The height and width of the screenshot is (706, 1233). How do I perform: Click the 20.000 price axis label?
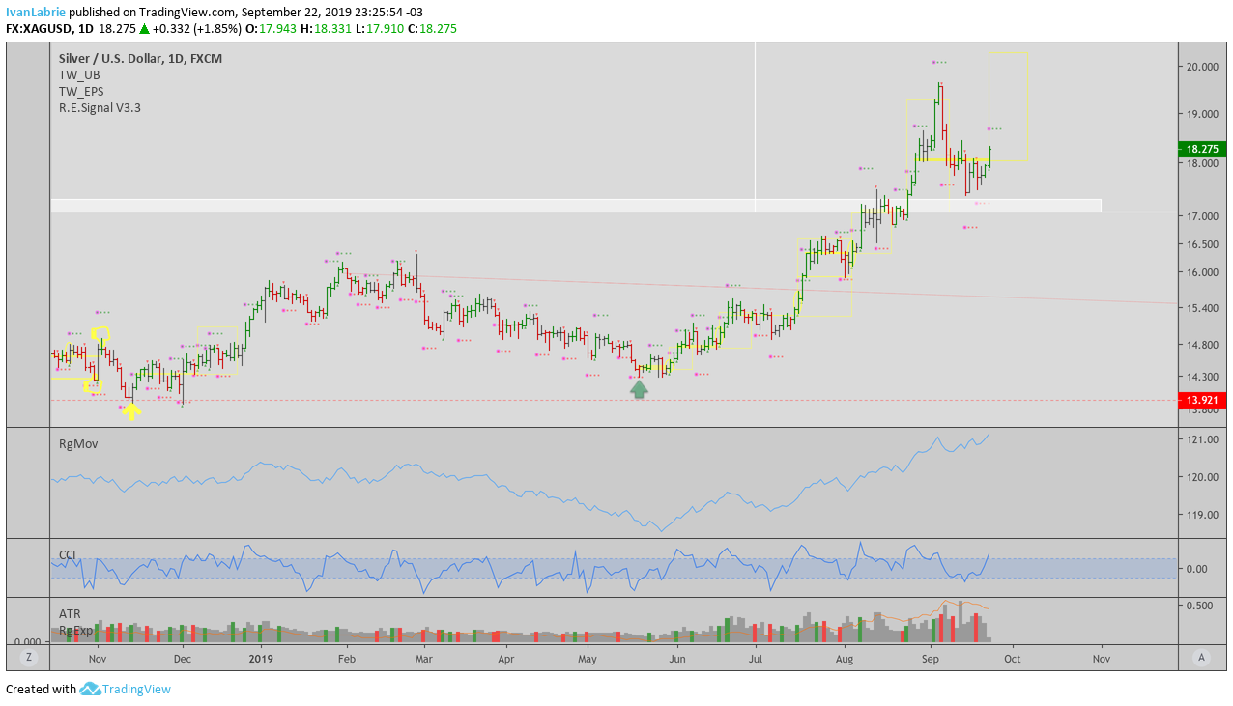1202,67
